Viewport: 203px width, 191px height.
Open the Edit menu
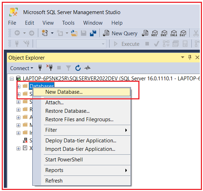[x=30, y=23]
